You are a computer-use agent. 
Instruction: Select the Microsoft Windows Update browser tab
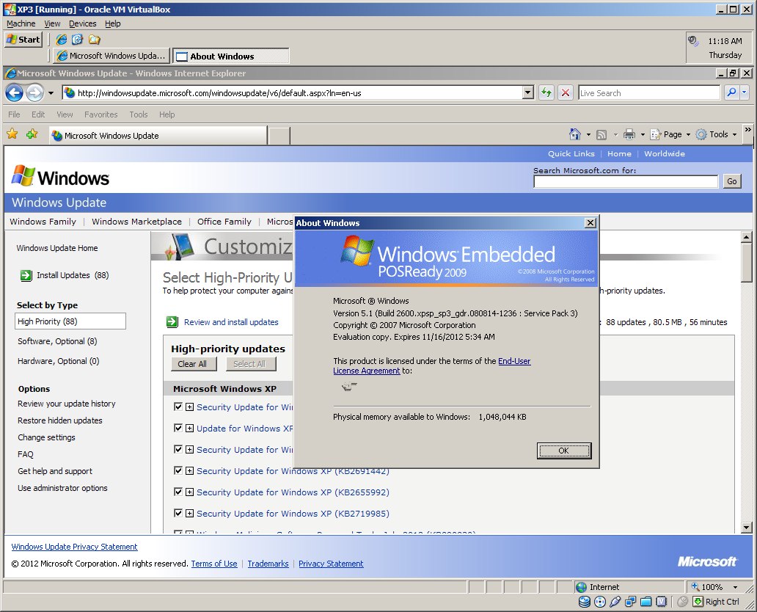(x=158, y=135)
